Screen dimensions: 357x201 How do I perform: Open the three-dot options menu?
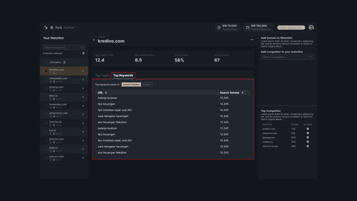click(252, 40)
